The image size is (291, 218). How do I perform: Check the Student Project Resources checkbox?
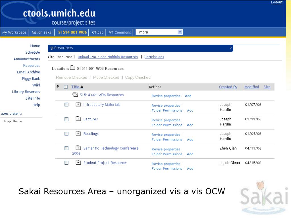coord(66,163)
